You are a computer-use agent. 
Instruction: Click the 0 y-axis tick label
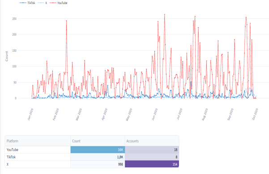tap(16, 98)
